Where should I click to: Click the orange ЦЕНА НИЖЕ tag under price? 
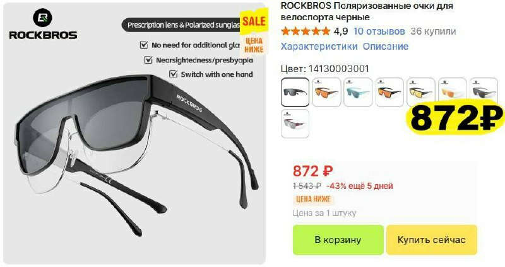click(x=313, y=199)
